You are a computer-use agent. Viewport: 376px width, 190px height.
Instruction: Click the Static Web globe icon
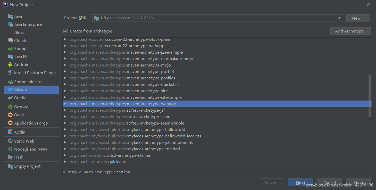(x=10, y=141)
